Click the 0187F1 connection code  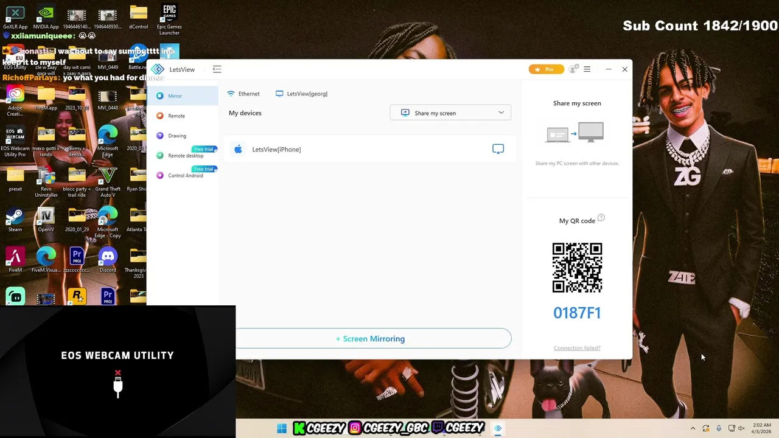[577, 313]
